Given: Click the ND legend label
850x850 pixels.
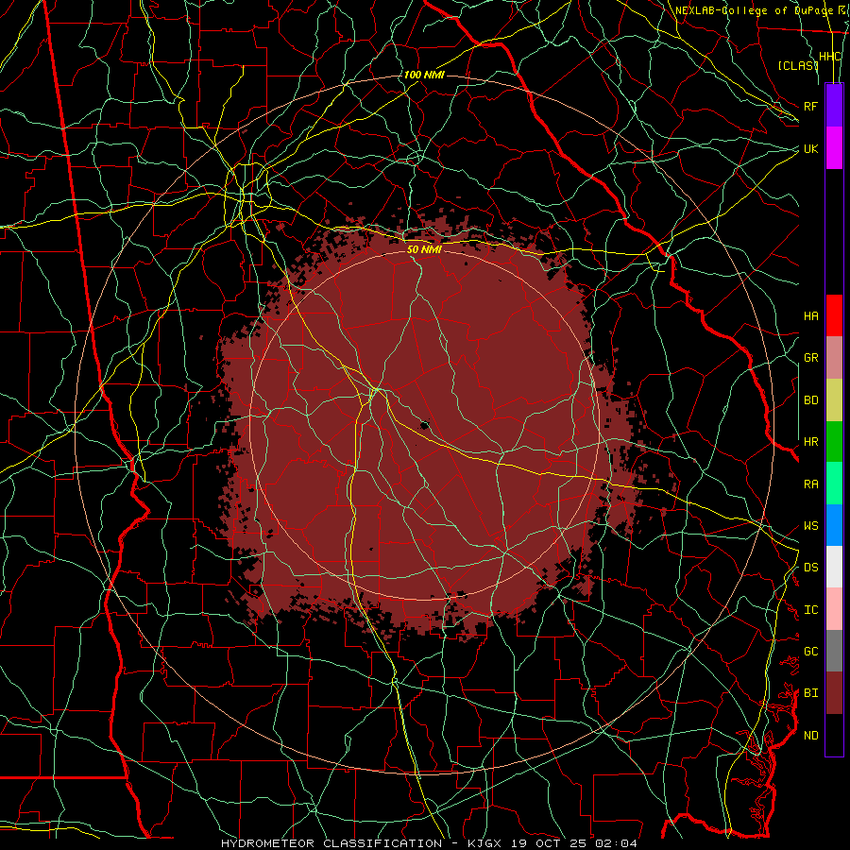Looking at the screenshot, I should (811, 736).
